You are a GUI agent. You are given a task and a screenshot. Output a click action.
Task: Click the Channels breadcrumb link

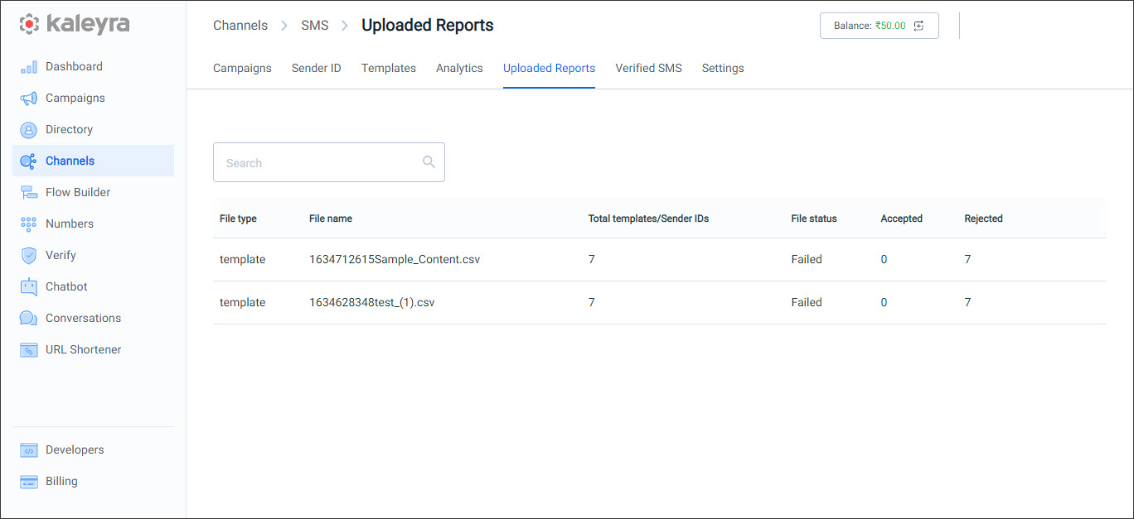tap(240, 26)
